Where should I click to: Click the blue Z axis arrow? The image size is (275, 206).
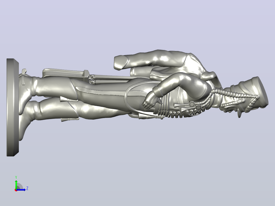pos(21,190)
